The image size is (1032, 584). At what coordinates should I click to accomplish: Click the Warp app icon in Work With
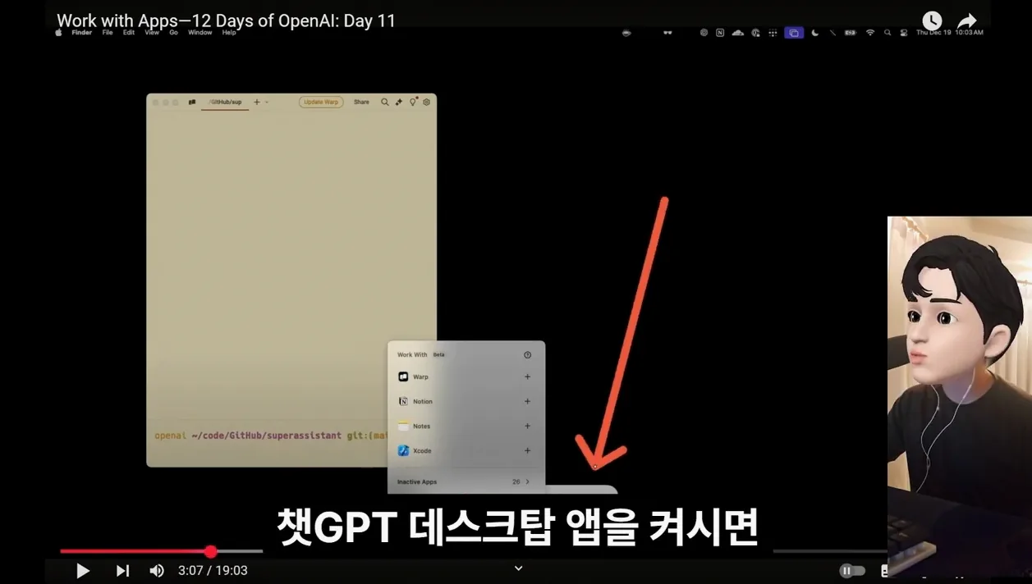click(x=403, y=377)
